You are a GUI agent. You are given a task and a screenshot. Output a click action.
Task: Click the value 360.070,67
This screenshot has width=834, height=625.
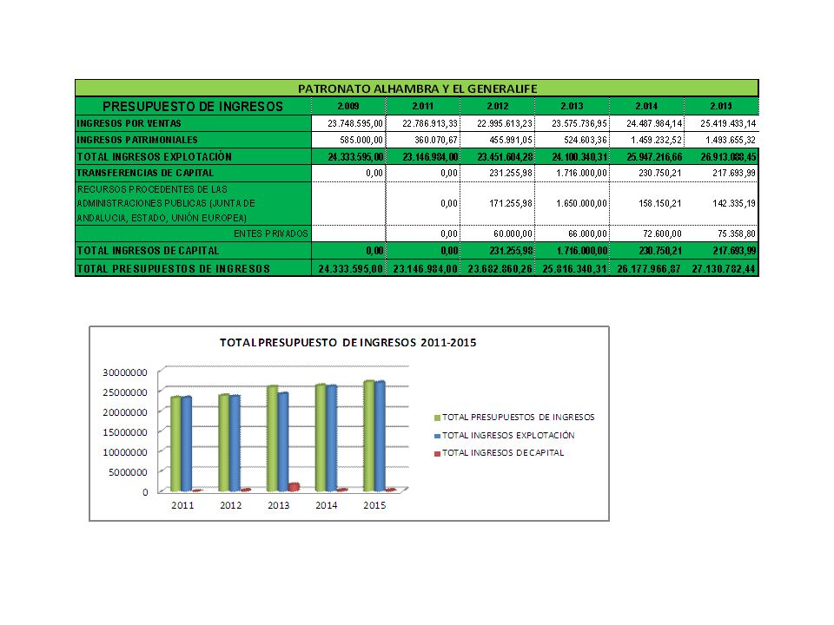(x=436, y=140)
